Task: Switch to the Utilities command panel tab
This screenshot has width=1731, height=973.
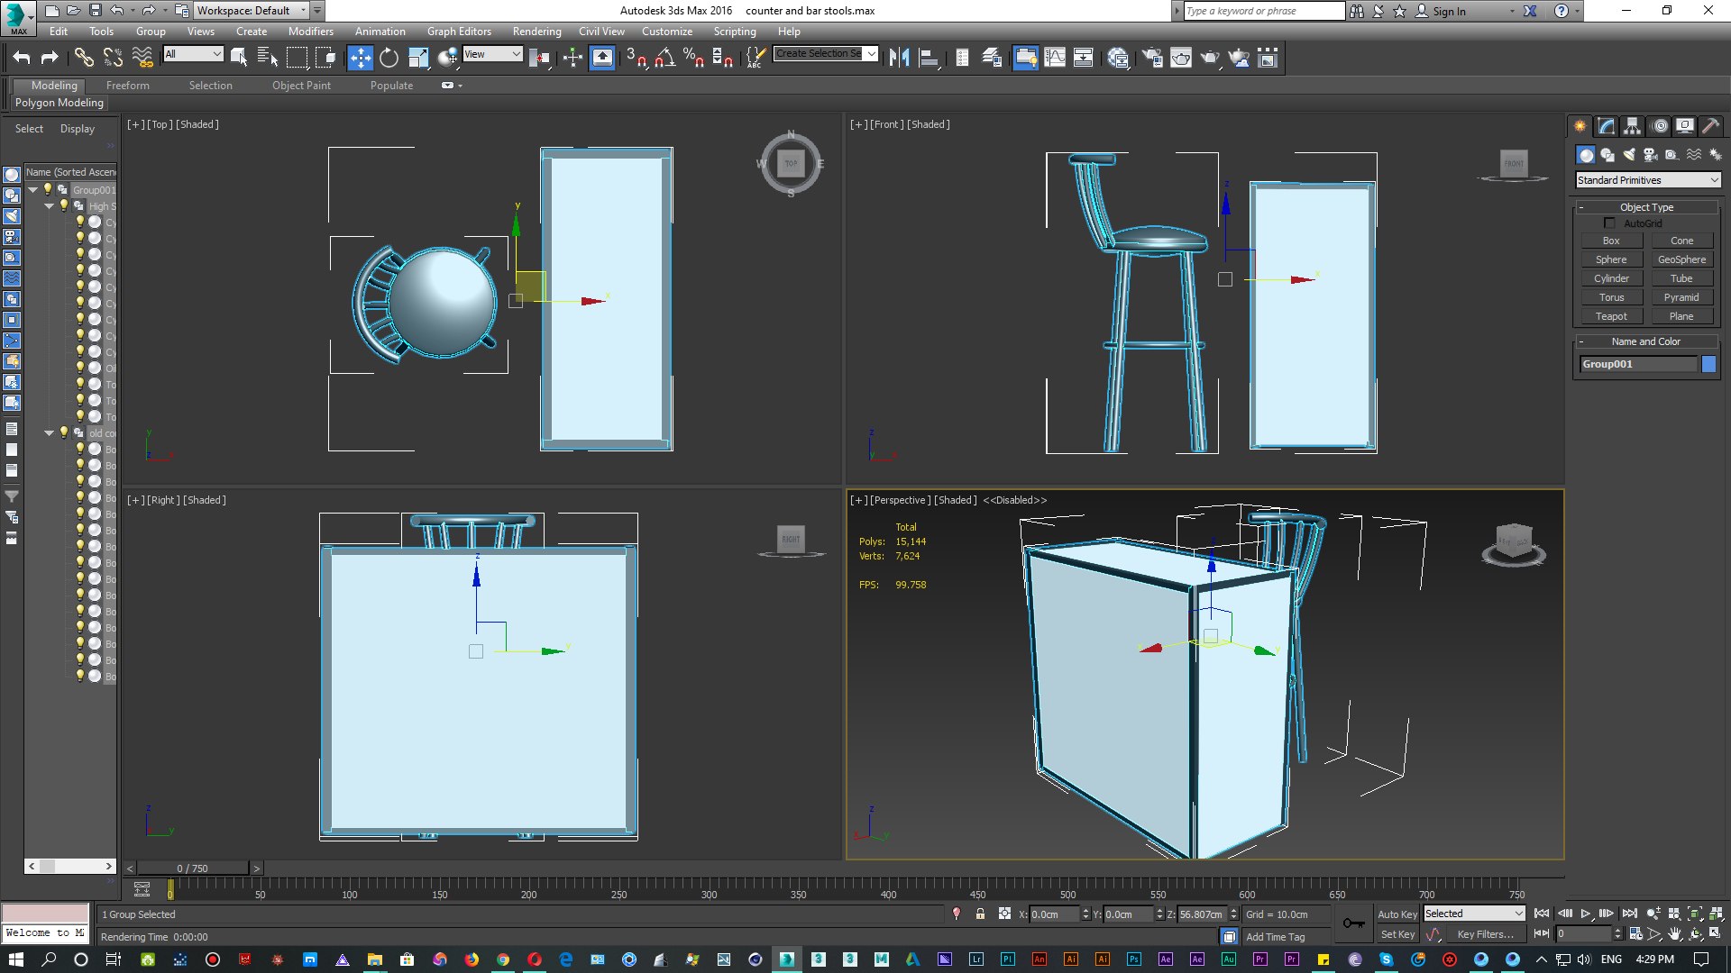Action: (1710, 126)
